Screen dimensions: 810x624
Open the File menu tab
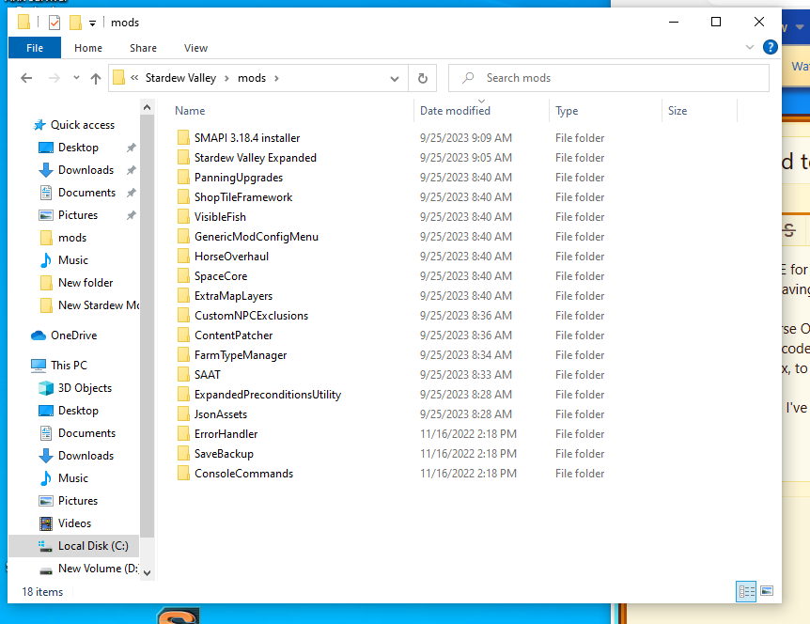pos(35,48)
